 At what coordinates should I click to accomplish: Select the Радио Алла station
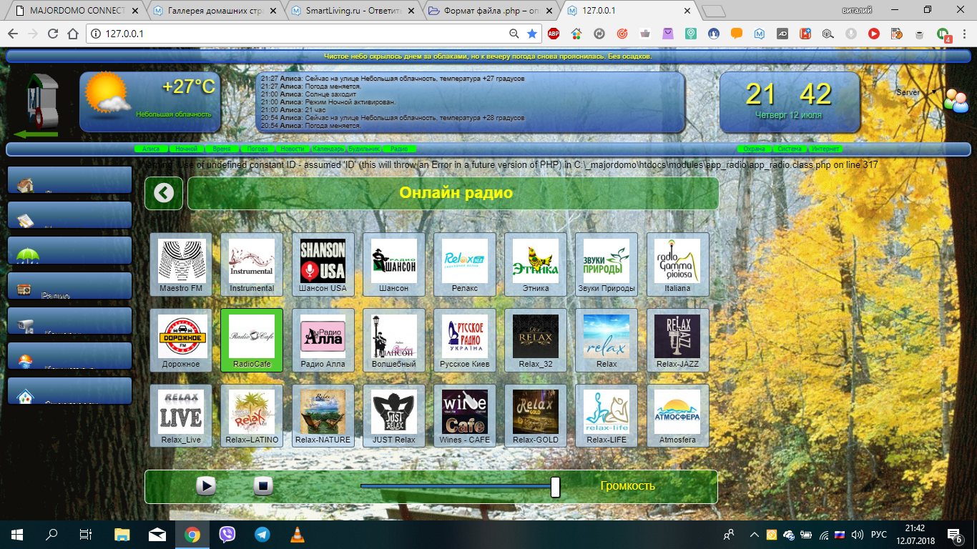click(323, 340)
